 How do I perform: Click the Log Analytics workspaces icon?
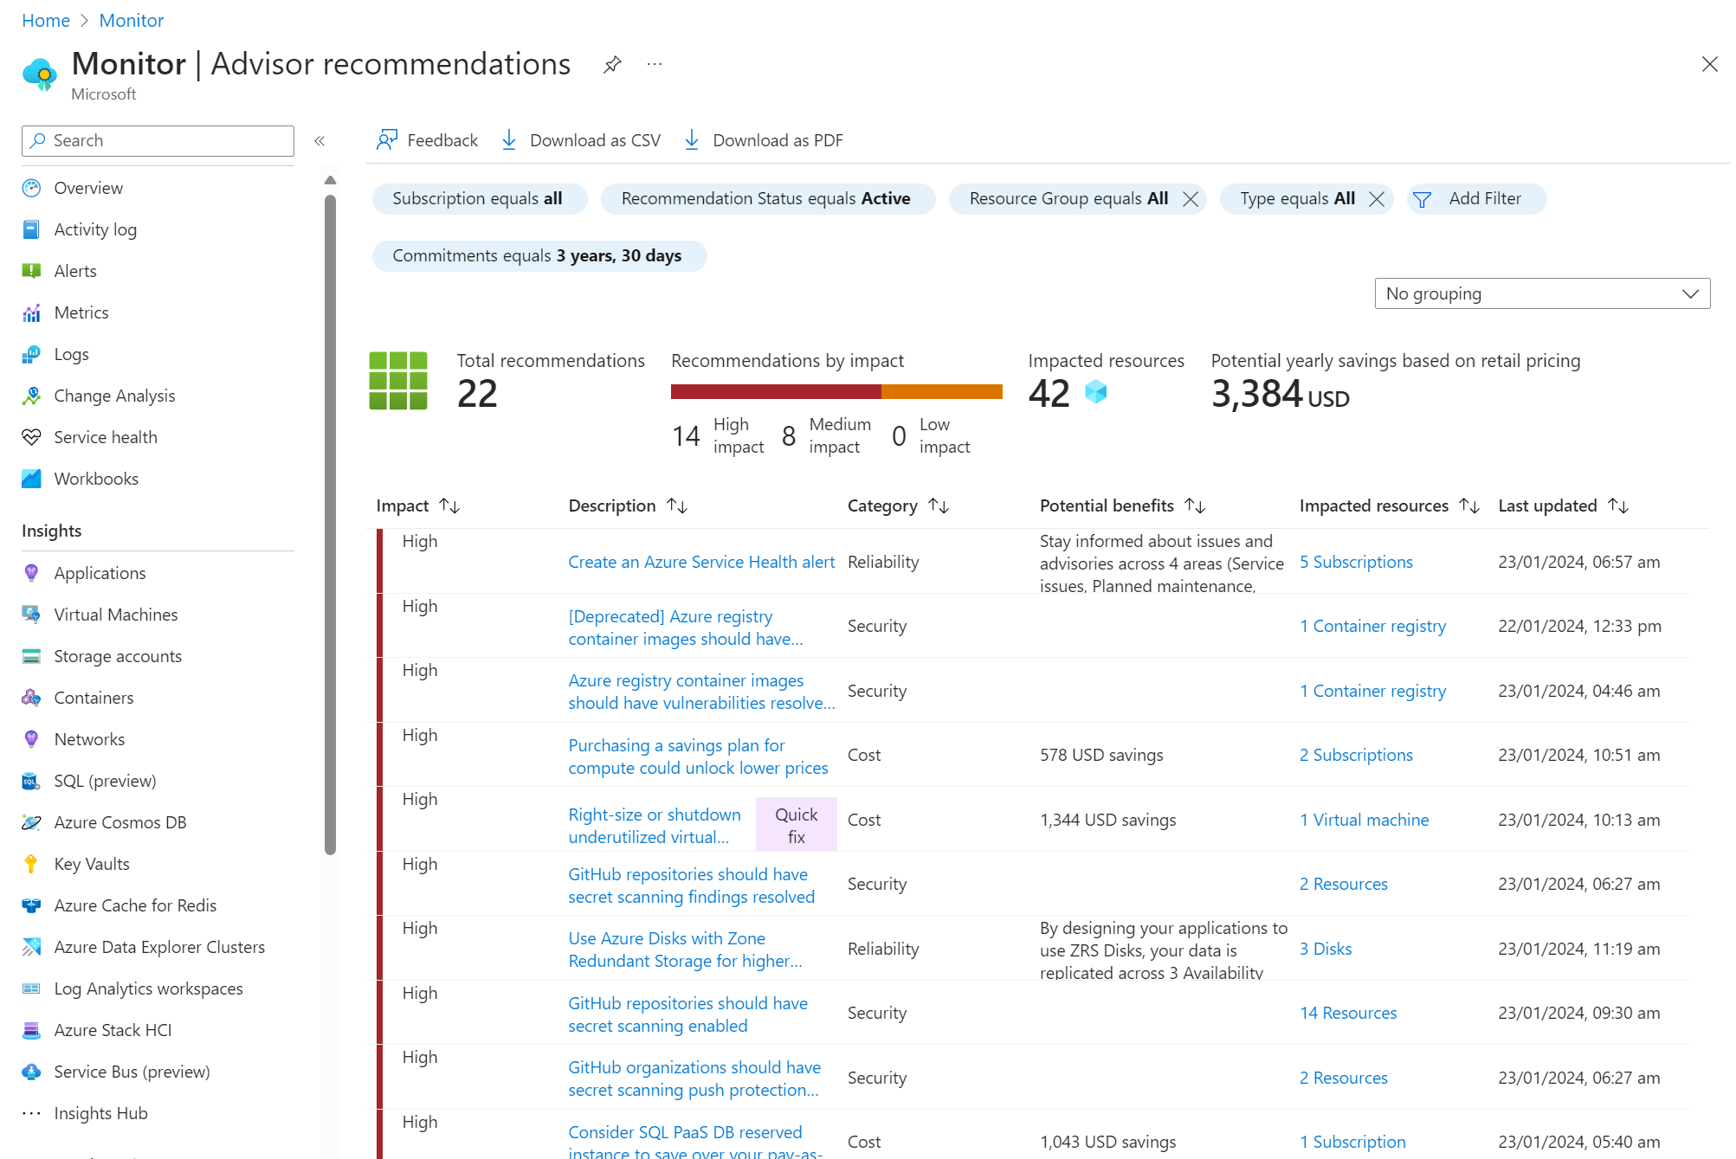[x=31, y=988]
